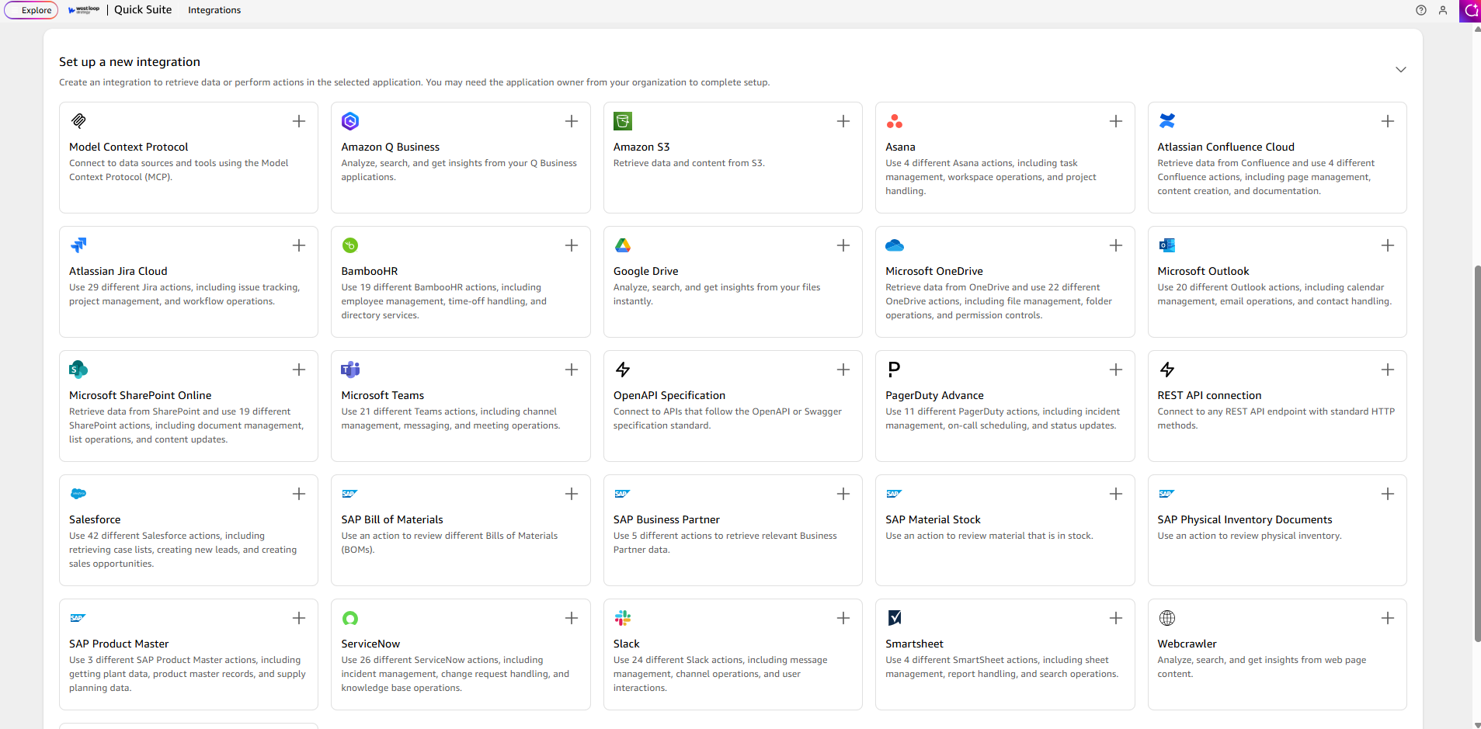
Task: Add Microsoft Outlook via plus icon
Action: (x=1388, y=245)
